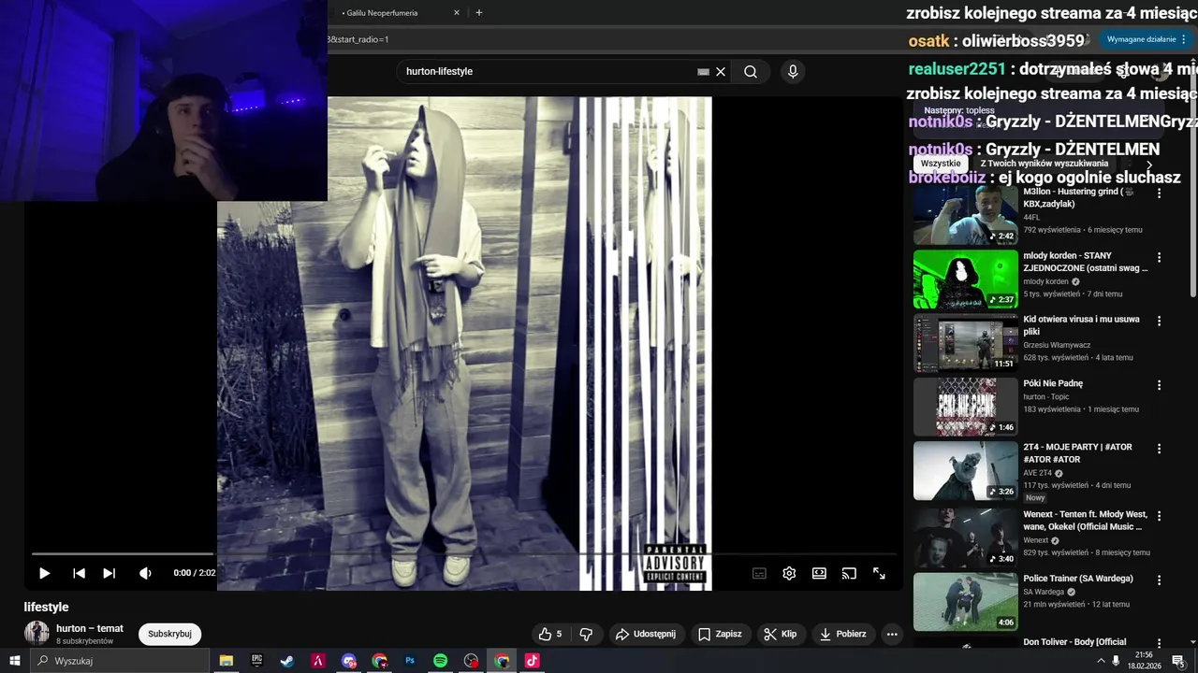The image size is (1198, 673).
Task: Search with voice microphone
Action: [793, 71]
